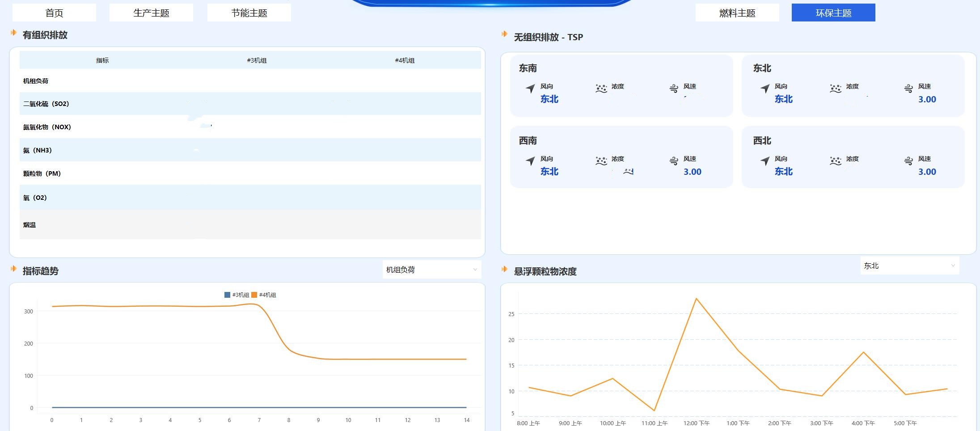Click the 3.00 wind speed in 西南 card
980x431 pixels.
692,172
